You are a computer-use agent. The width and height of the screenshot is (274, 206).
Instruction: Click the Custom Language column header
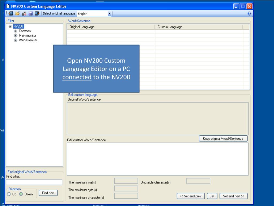[x=199, y=27]
